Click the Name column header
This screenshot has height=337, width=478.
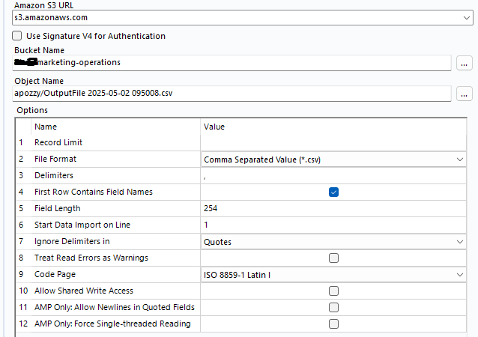pyautogui.click(x=46, y=127)
